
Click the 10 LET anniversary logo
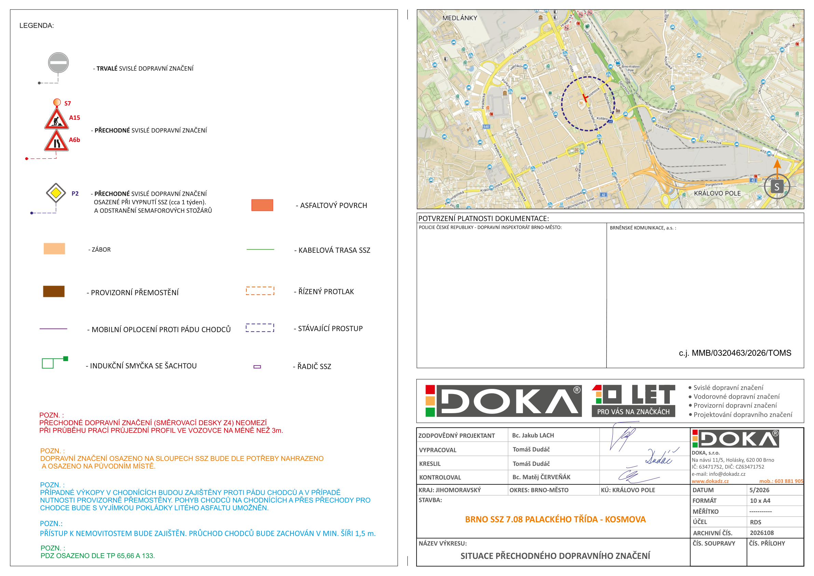[633, 401]
